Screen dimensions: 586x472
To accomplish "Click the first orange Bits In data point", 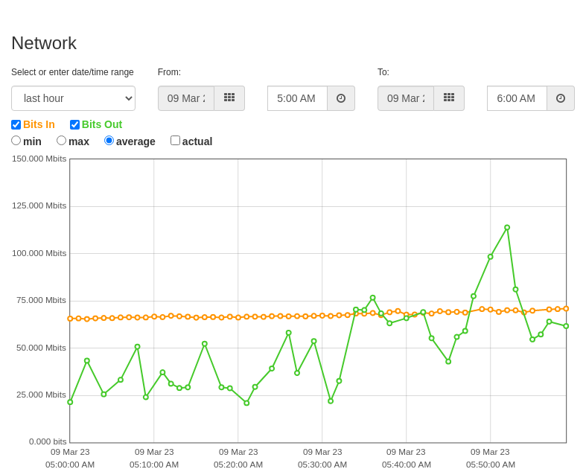I will (70, 319).
